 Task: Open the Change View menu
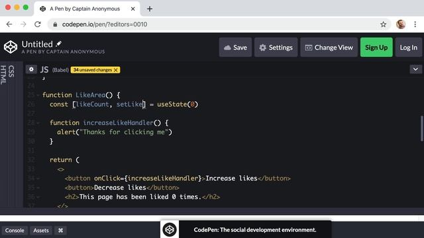coord(329,48)
